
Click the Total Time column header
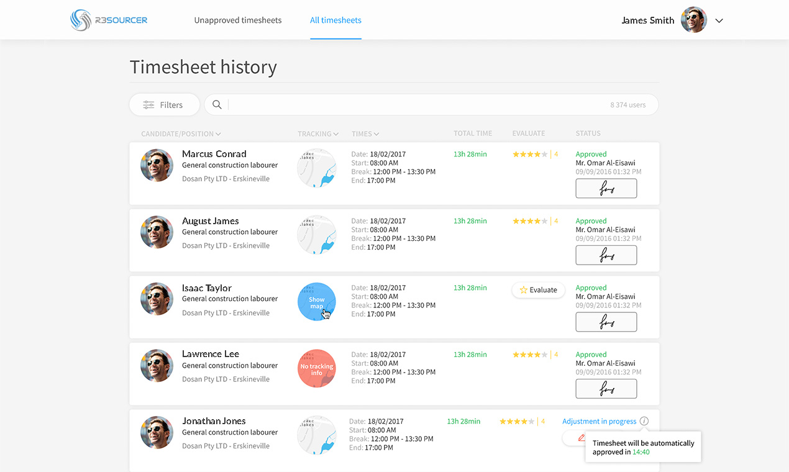(x=473, y=134)
